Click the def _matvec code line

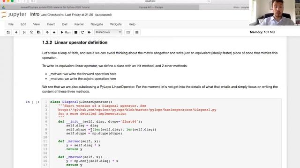(x=79, y=141)
